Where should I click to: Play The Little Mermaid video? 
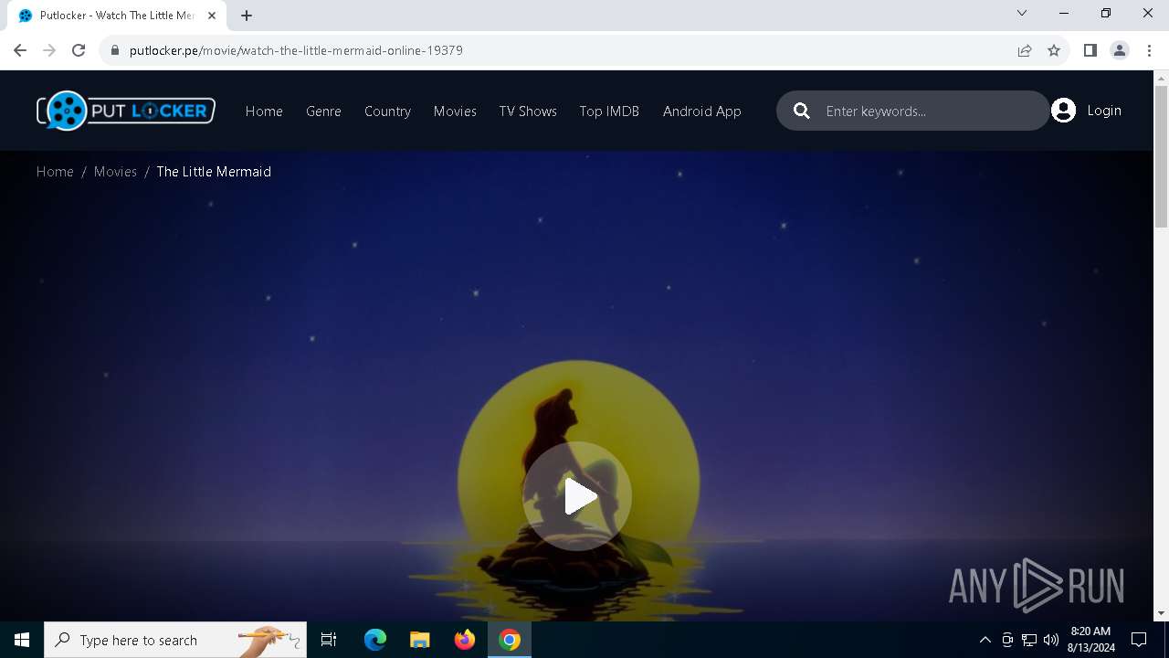coord(576,496)
